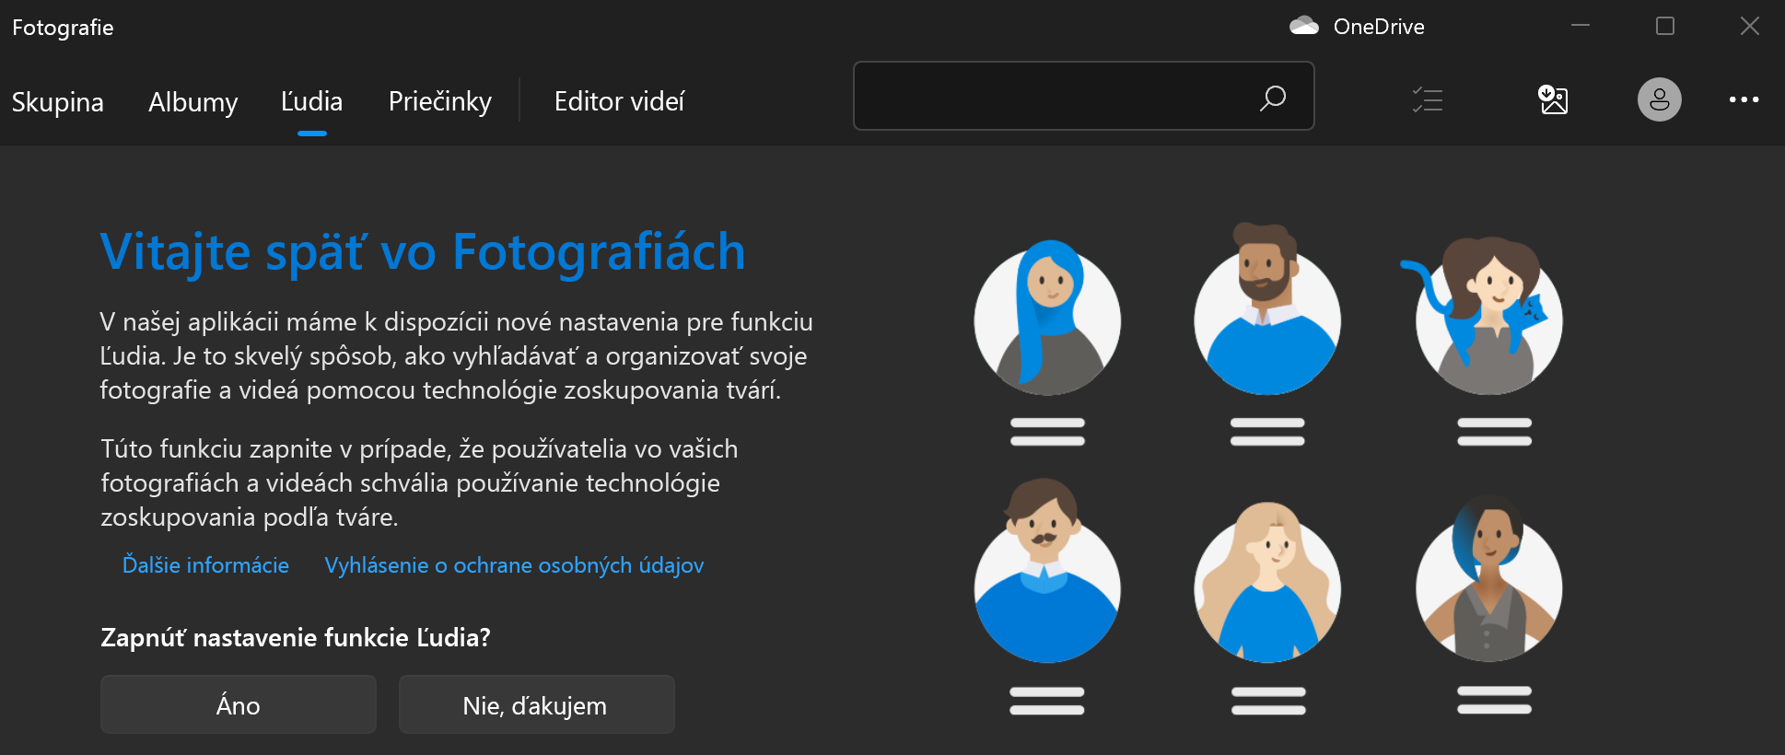Click inside the search box
The width and height of the screenshot is (1785, 755).
[1083, 96]
